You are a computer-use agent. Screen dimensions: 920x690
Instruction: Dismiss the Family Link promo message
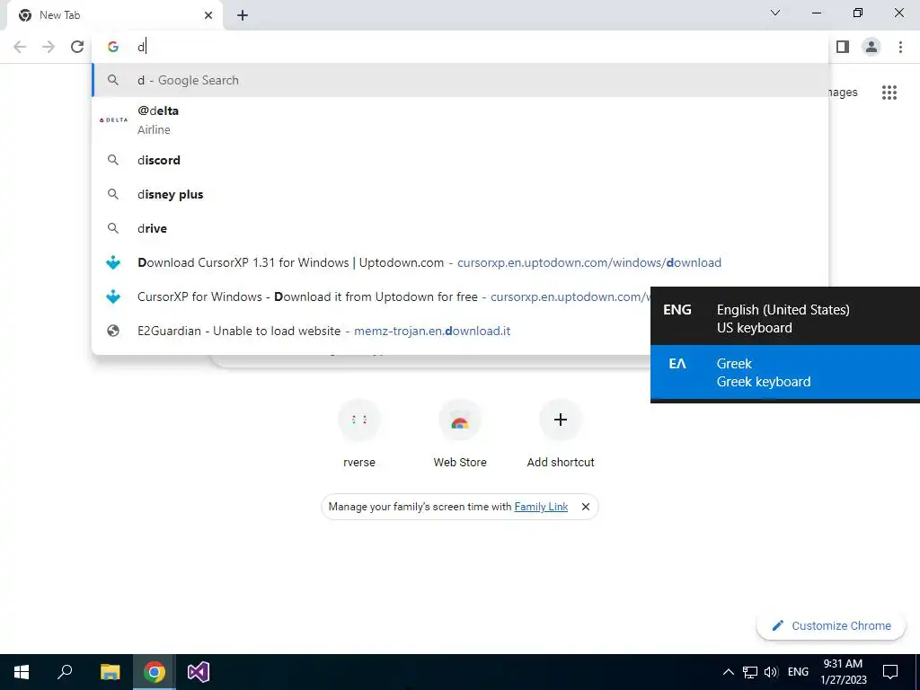click(586, 507)
